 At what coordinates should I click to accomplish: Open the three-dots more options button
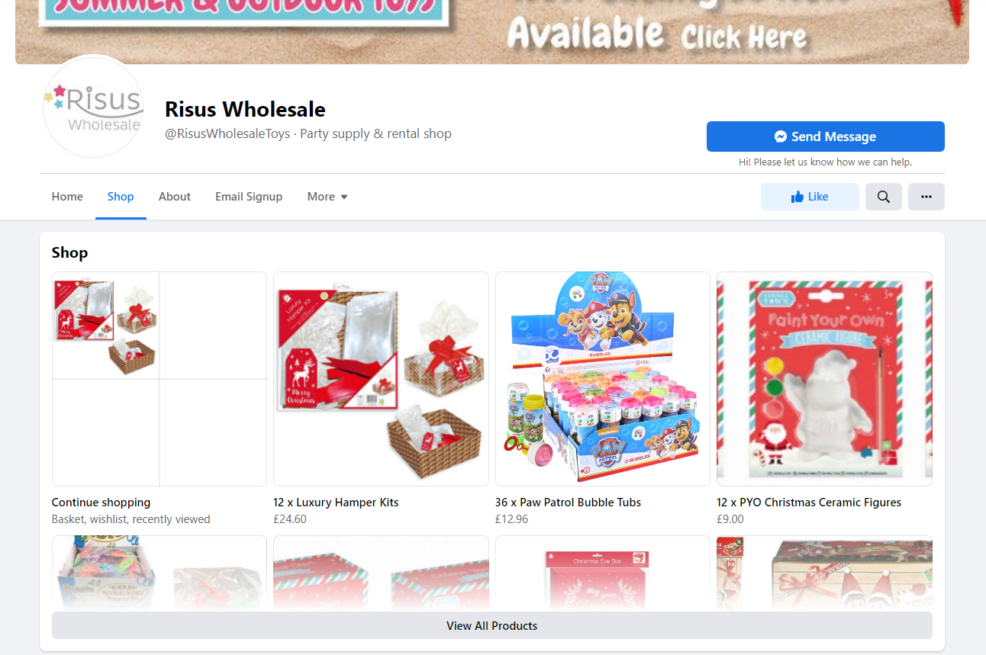tap(926, 197)
